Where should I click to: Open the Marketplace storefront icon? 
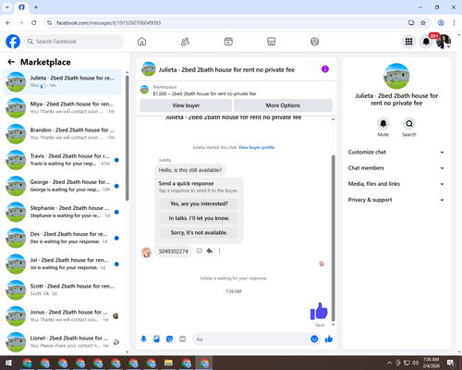click(271, 42)
